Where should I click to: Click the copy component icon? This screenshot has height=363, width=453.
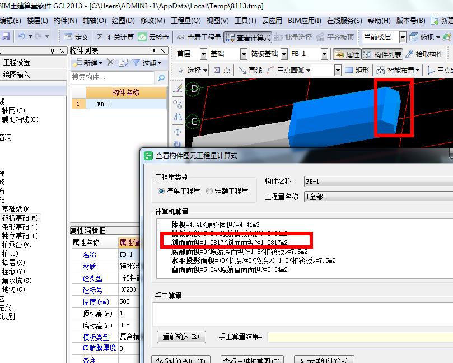point(123,63)
